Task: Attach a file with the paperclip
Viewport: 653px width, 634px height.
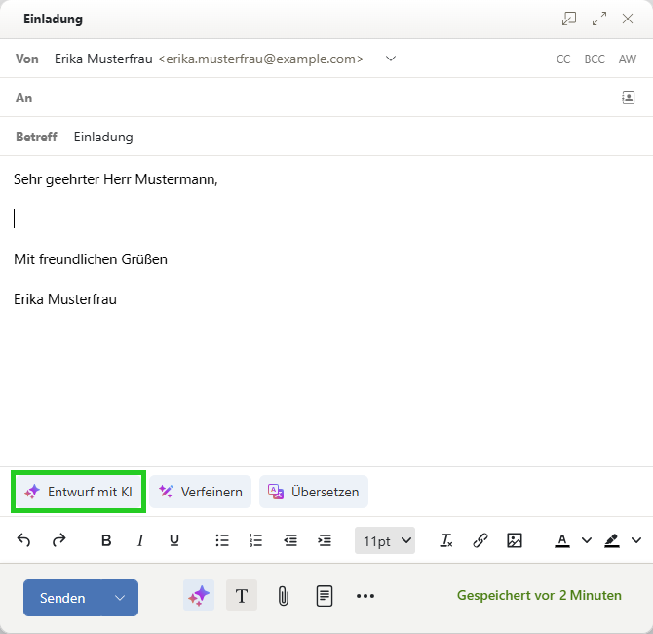Action: pyautogui.click(x=284, y=596)
